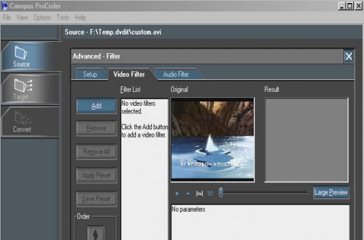
Task: Zoom out the preview with minus icon
Action: 188,193
